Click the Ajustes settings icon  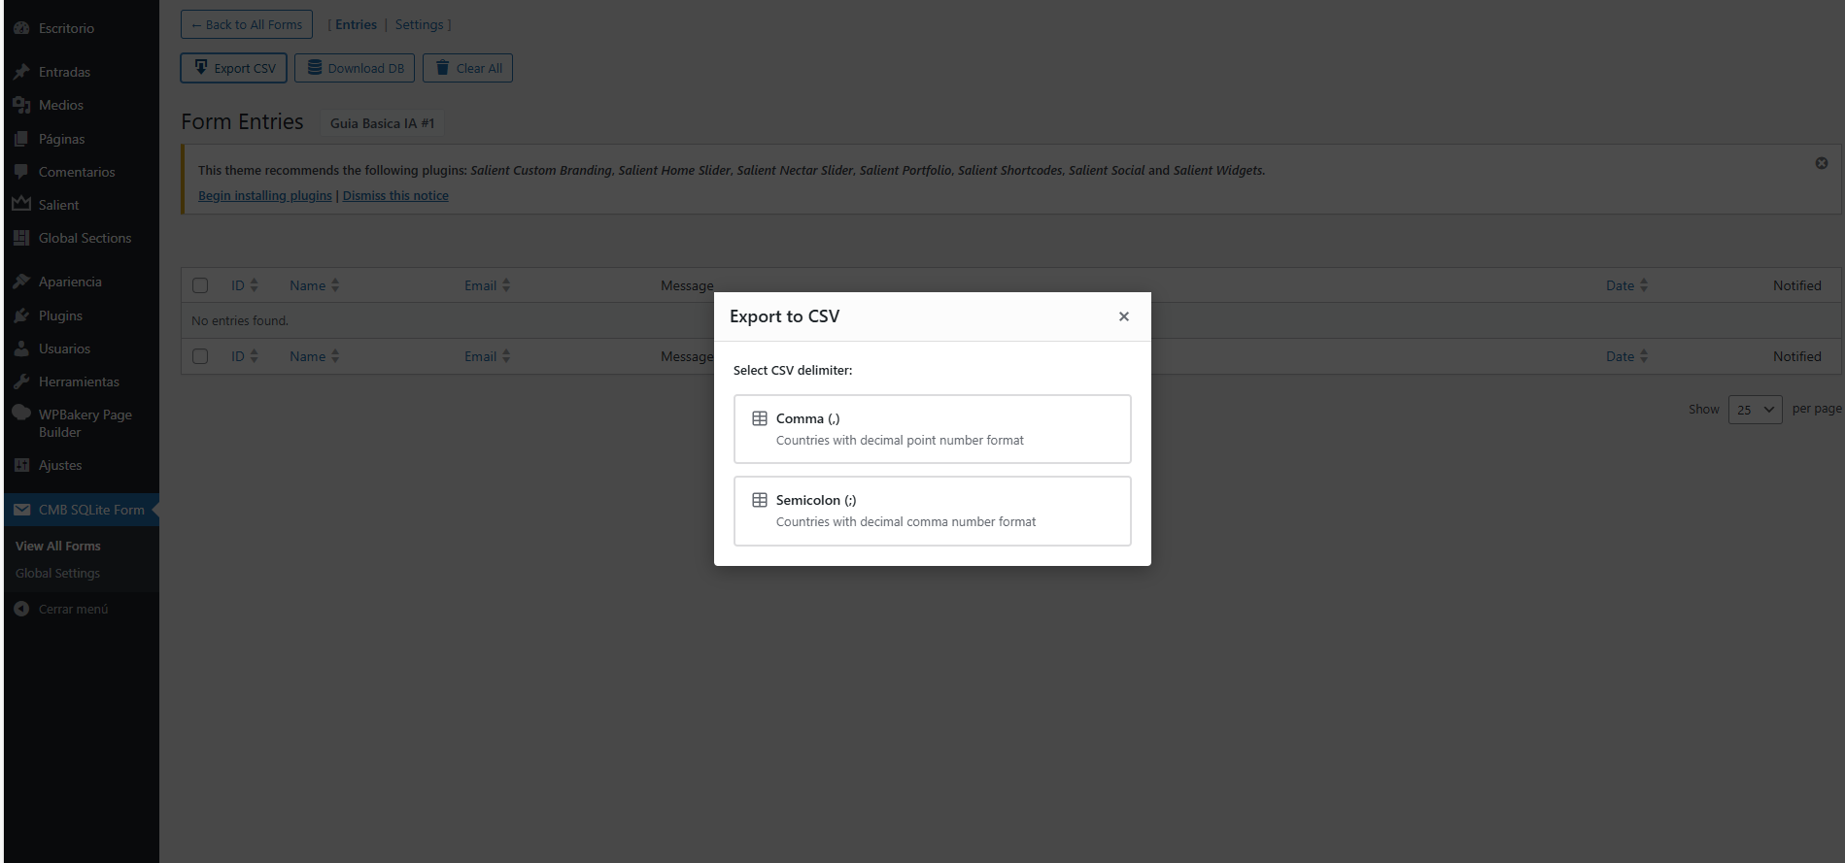click(21, 465)
